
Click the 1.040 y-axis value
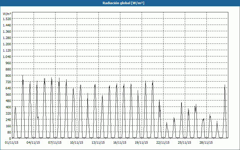(x=7, y=57)
